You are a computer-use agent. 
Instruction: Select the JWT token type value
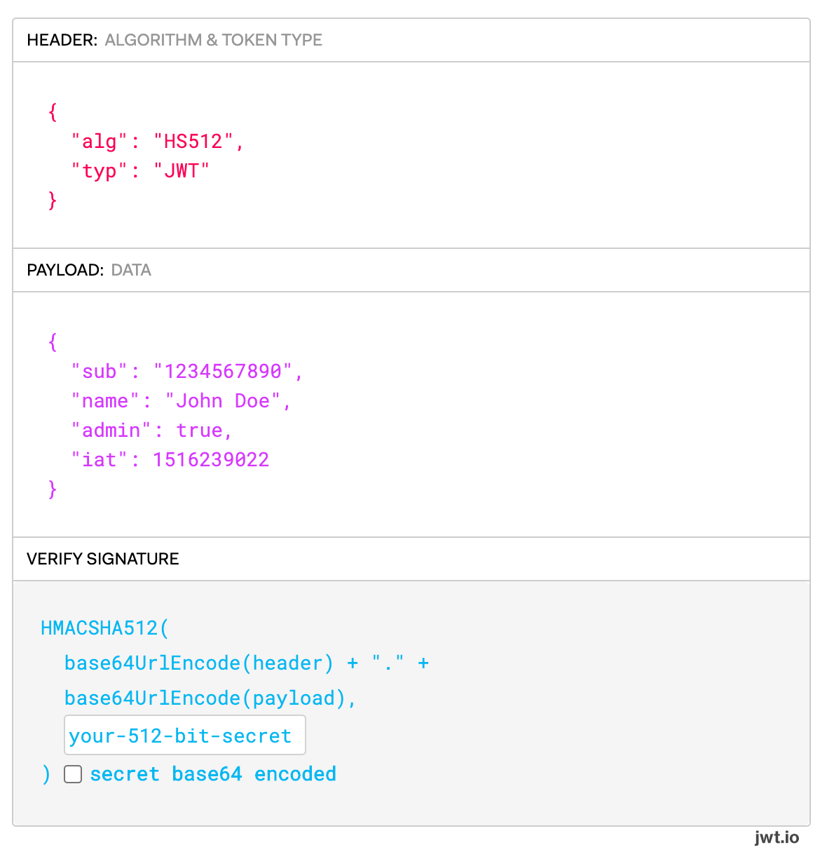(182, 170)
